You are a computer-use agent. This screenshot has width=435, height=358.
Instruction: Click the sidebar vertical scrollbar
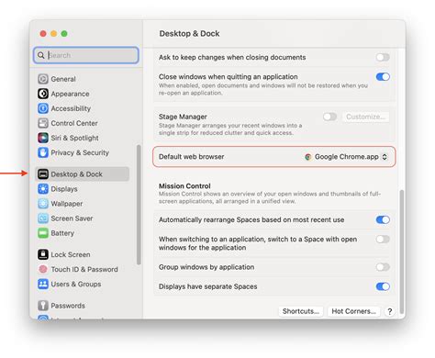click(x=139, y=205)
